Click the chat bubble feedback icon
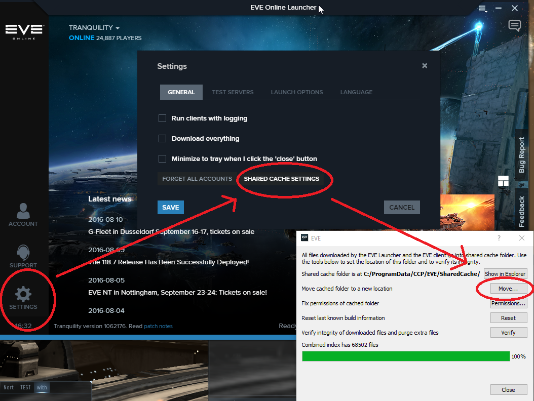This screenshot has width=534, height=401. tap(514, 25)
